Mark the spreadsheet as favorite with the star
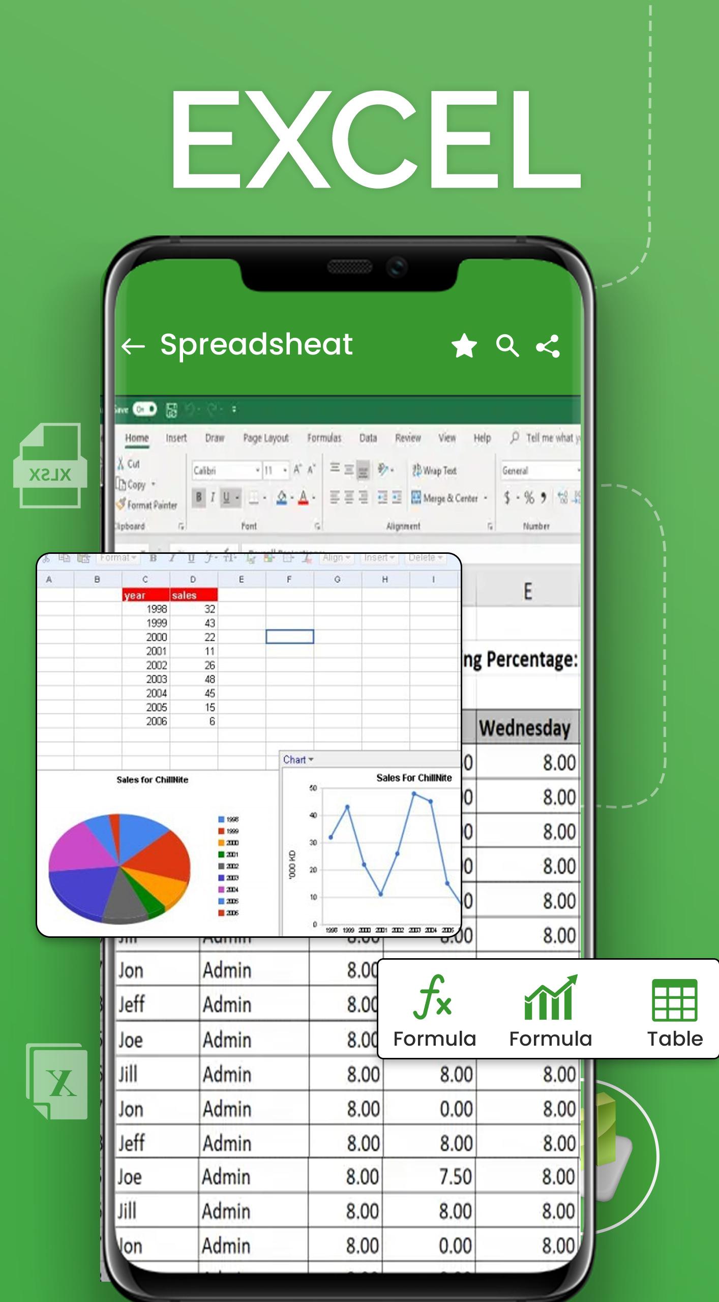 pyautogui.click(x=464, y=346)
